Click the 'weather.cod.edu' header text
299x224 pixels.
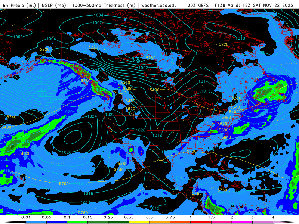(159, 5)
